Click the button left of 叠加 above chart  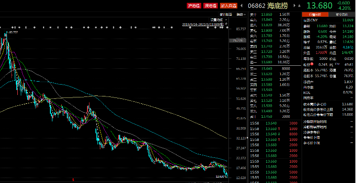[x=225, y=14]
